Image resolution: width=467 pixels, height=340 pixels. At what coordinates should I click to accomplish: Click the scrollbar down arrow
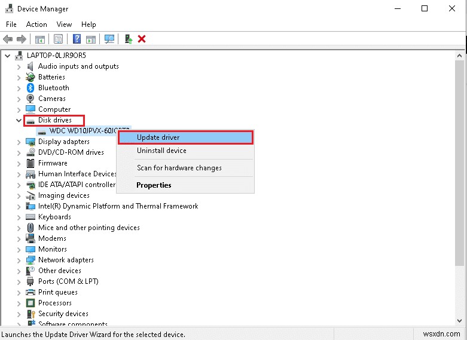point(459,321)
